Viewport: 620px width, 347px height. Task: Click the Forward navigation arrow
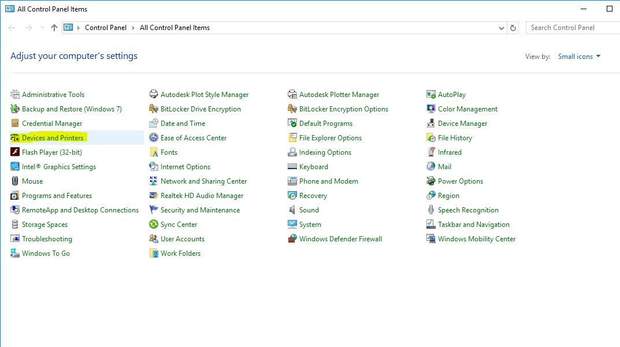28,28
